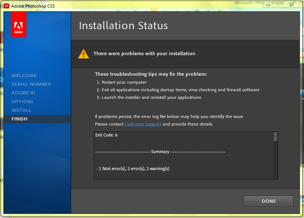Image resolution: width=304 pixels, height=218 pixels.
Task: Click the Exit Code: 6 line
Action: tap(107, 135)
